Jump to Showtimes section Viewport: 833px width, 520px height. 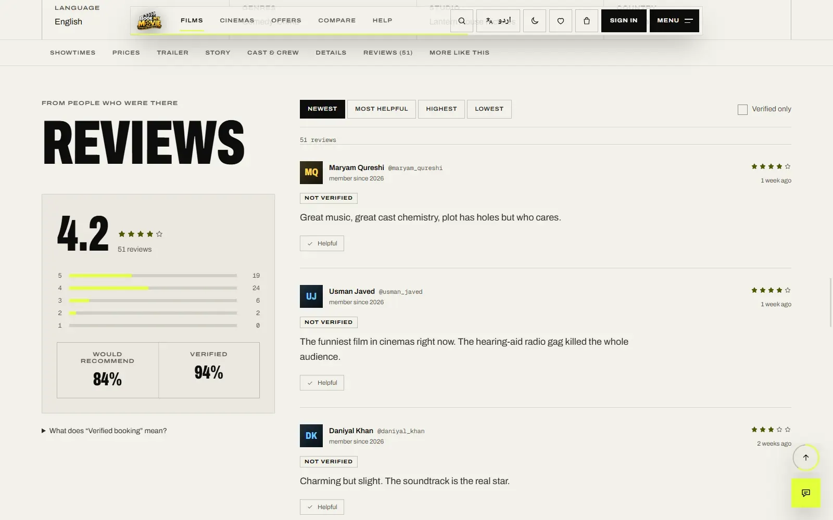tap(73, 53)
